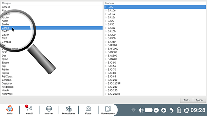The image size is (207, 116).
Task: Launch the Internet globe icon
Action: tap(49, 109)
